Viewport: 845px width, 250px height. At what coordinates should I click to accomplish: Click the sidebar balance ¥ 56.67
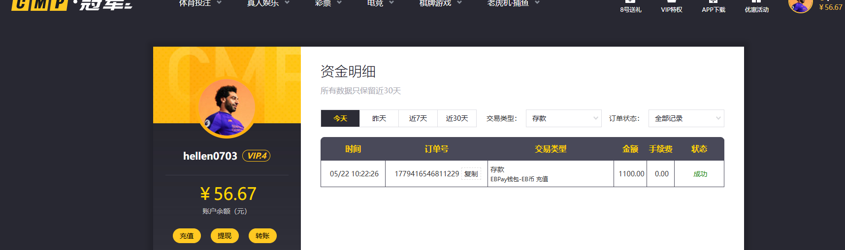[228, 194]
